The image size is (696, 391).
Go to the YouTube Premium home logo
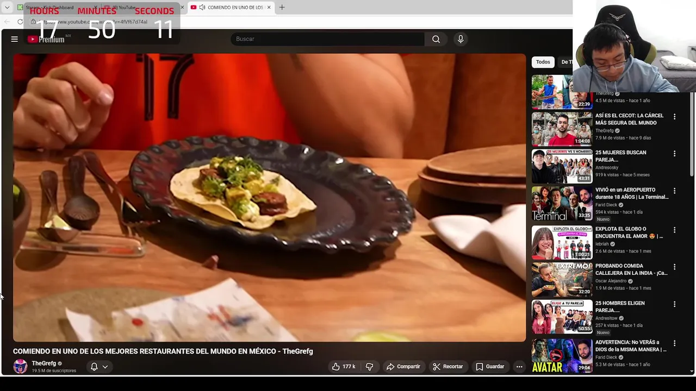[46, 39]
